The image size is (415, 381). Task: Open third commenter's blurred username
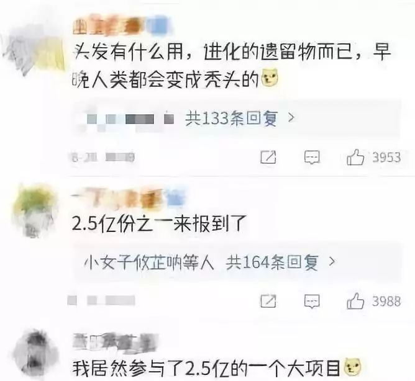click(x=116, y=341)
